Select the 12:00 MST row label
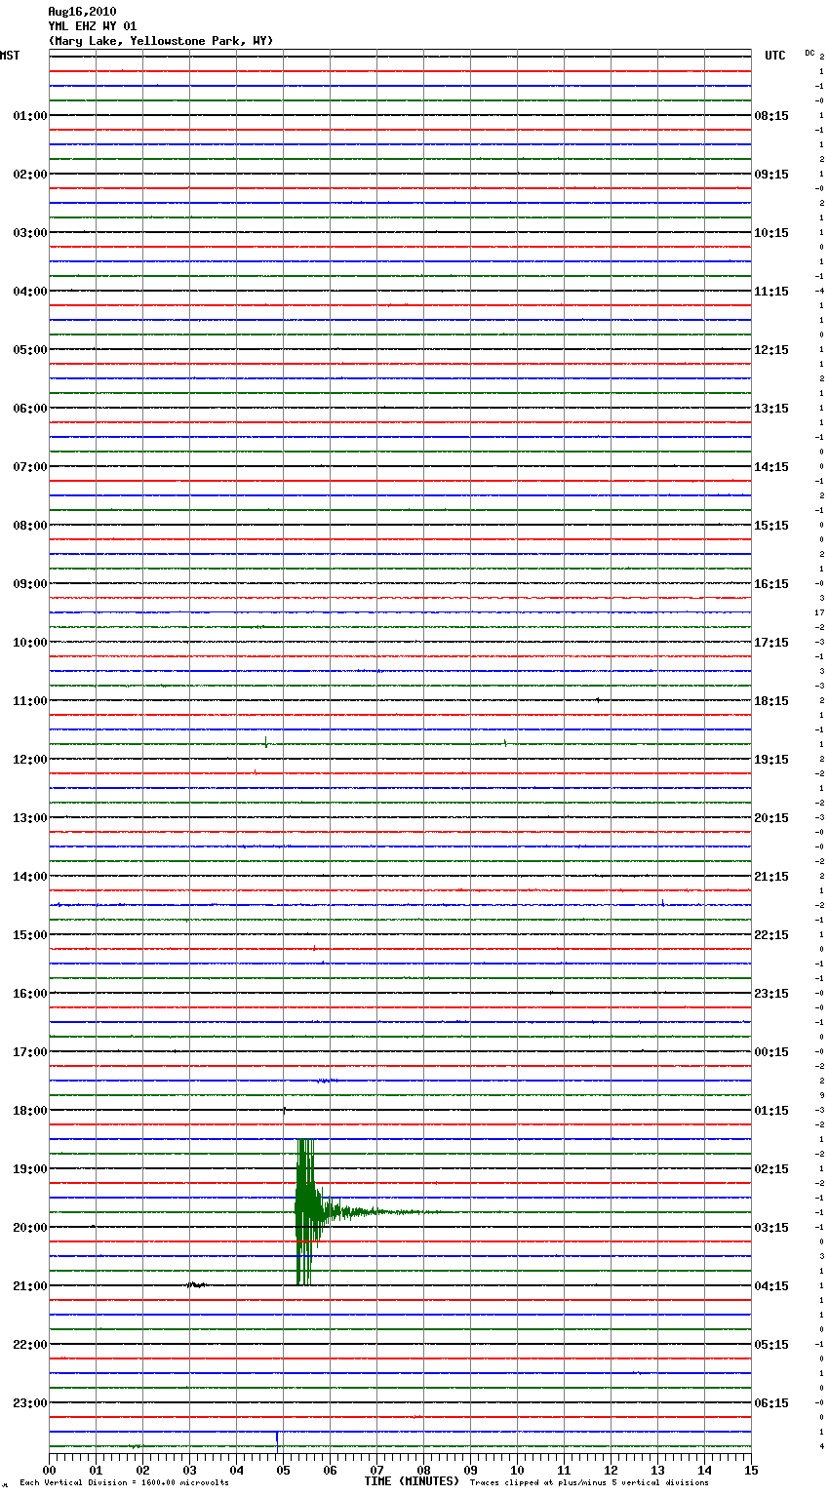 (x=30, y=760)
